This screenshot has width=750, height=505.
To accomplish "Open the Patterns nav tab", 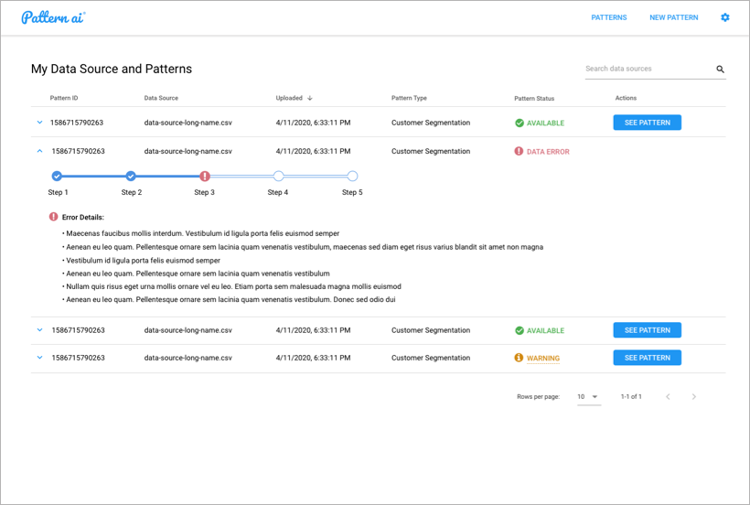I will (609, 17).
